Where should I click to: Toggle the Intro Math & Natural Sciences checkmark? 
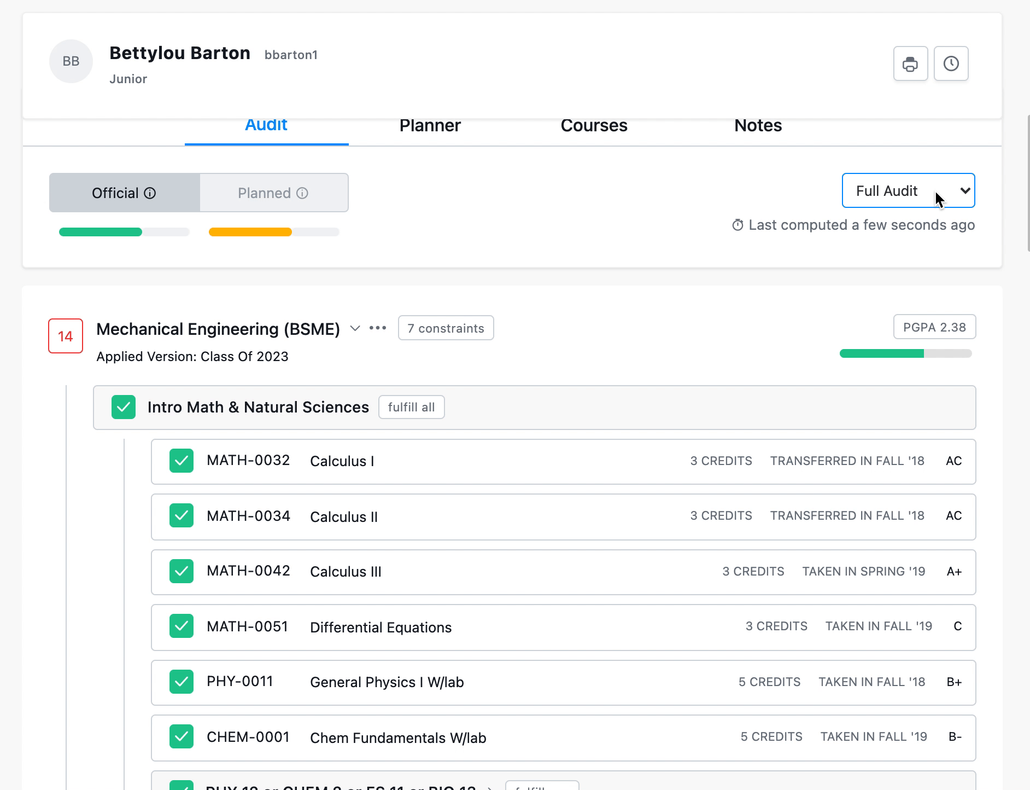click(124, 407)
